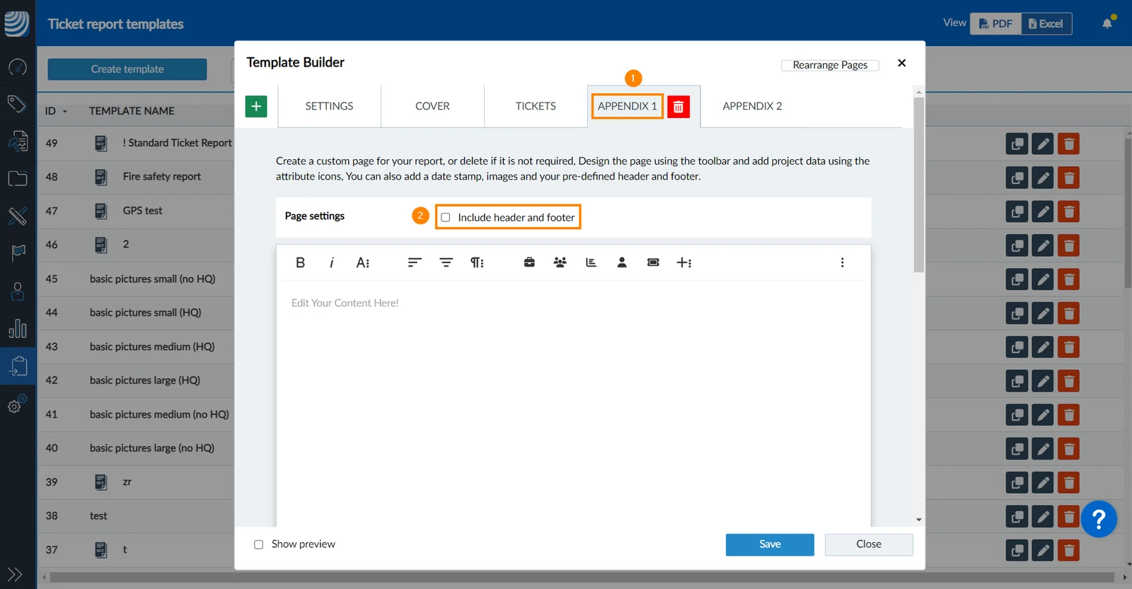Open the notifications bell

(x=1107, y=23)
